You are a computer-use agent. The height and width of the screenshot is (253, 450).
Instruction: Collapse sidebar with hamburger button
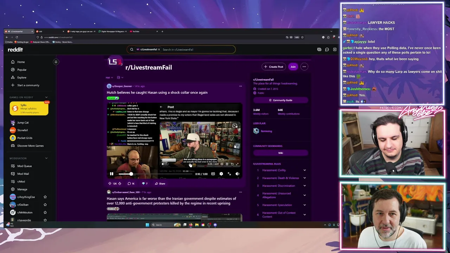point(56,62)
